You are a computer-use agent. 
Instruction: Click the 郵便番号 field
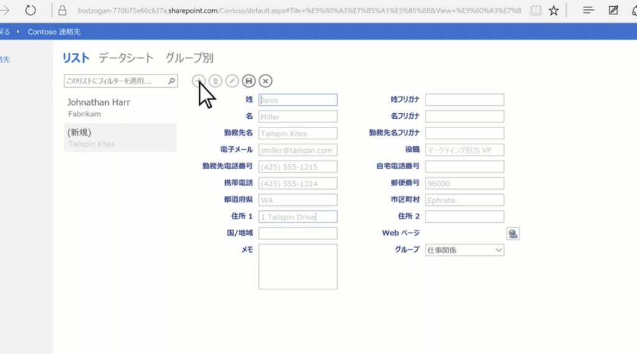tap(464, 184)
